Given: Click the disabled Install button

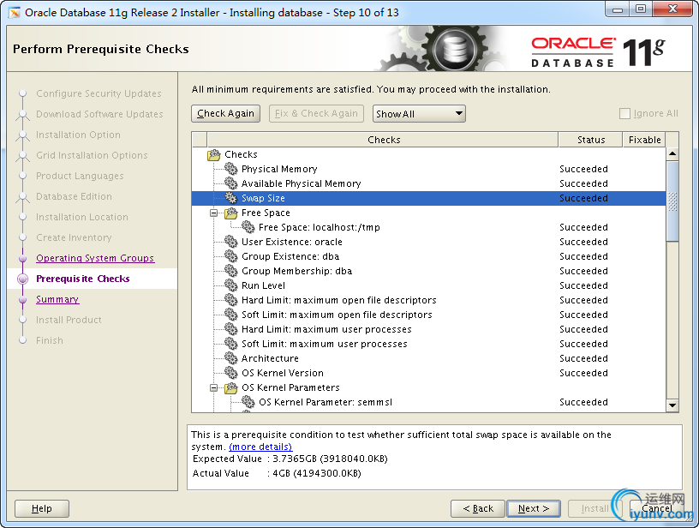Looking at the screenshot, I should (x=594, y=508).
